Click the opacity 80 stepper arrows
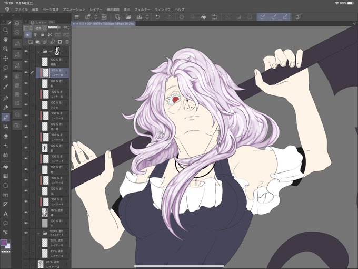 (x=69, y=27)
